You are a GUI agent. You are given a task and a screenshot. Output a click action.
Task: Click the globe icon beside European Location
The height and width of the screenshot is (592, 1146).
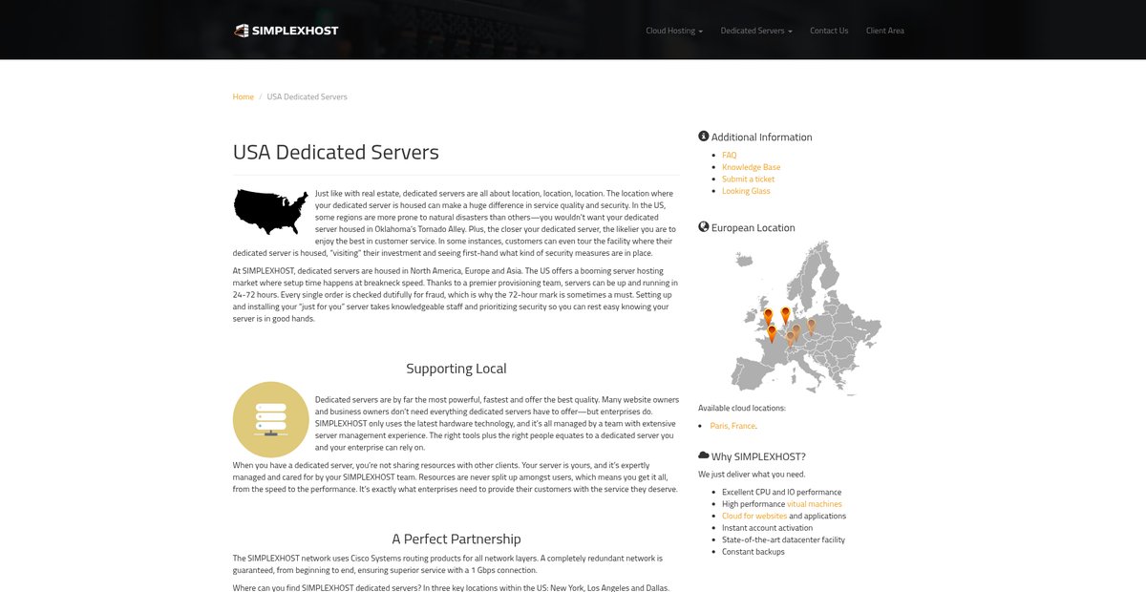[704, 227]
